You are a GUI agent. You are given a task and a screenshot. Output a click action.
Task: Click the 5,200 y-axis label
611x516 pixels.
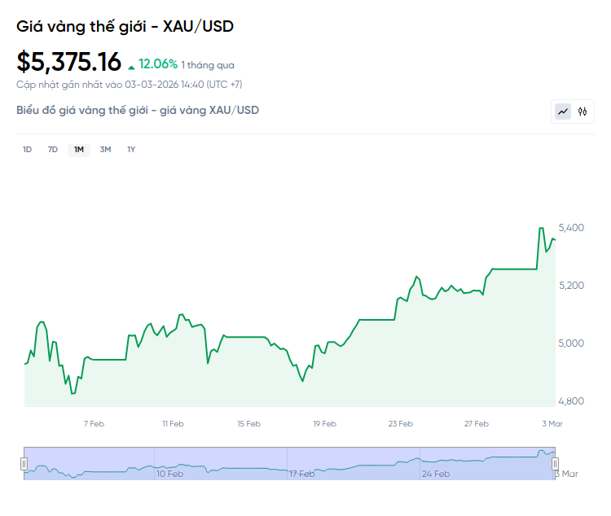[573, 285]
